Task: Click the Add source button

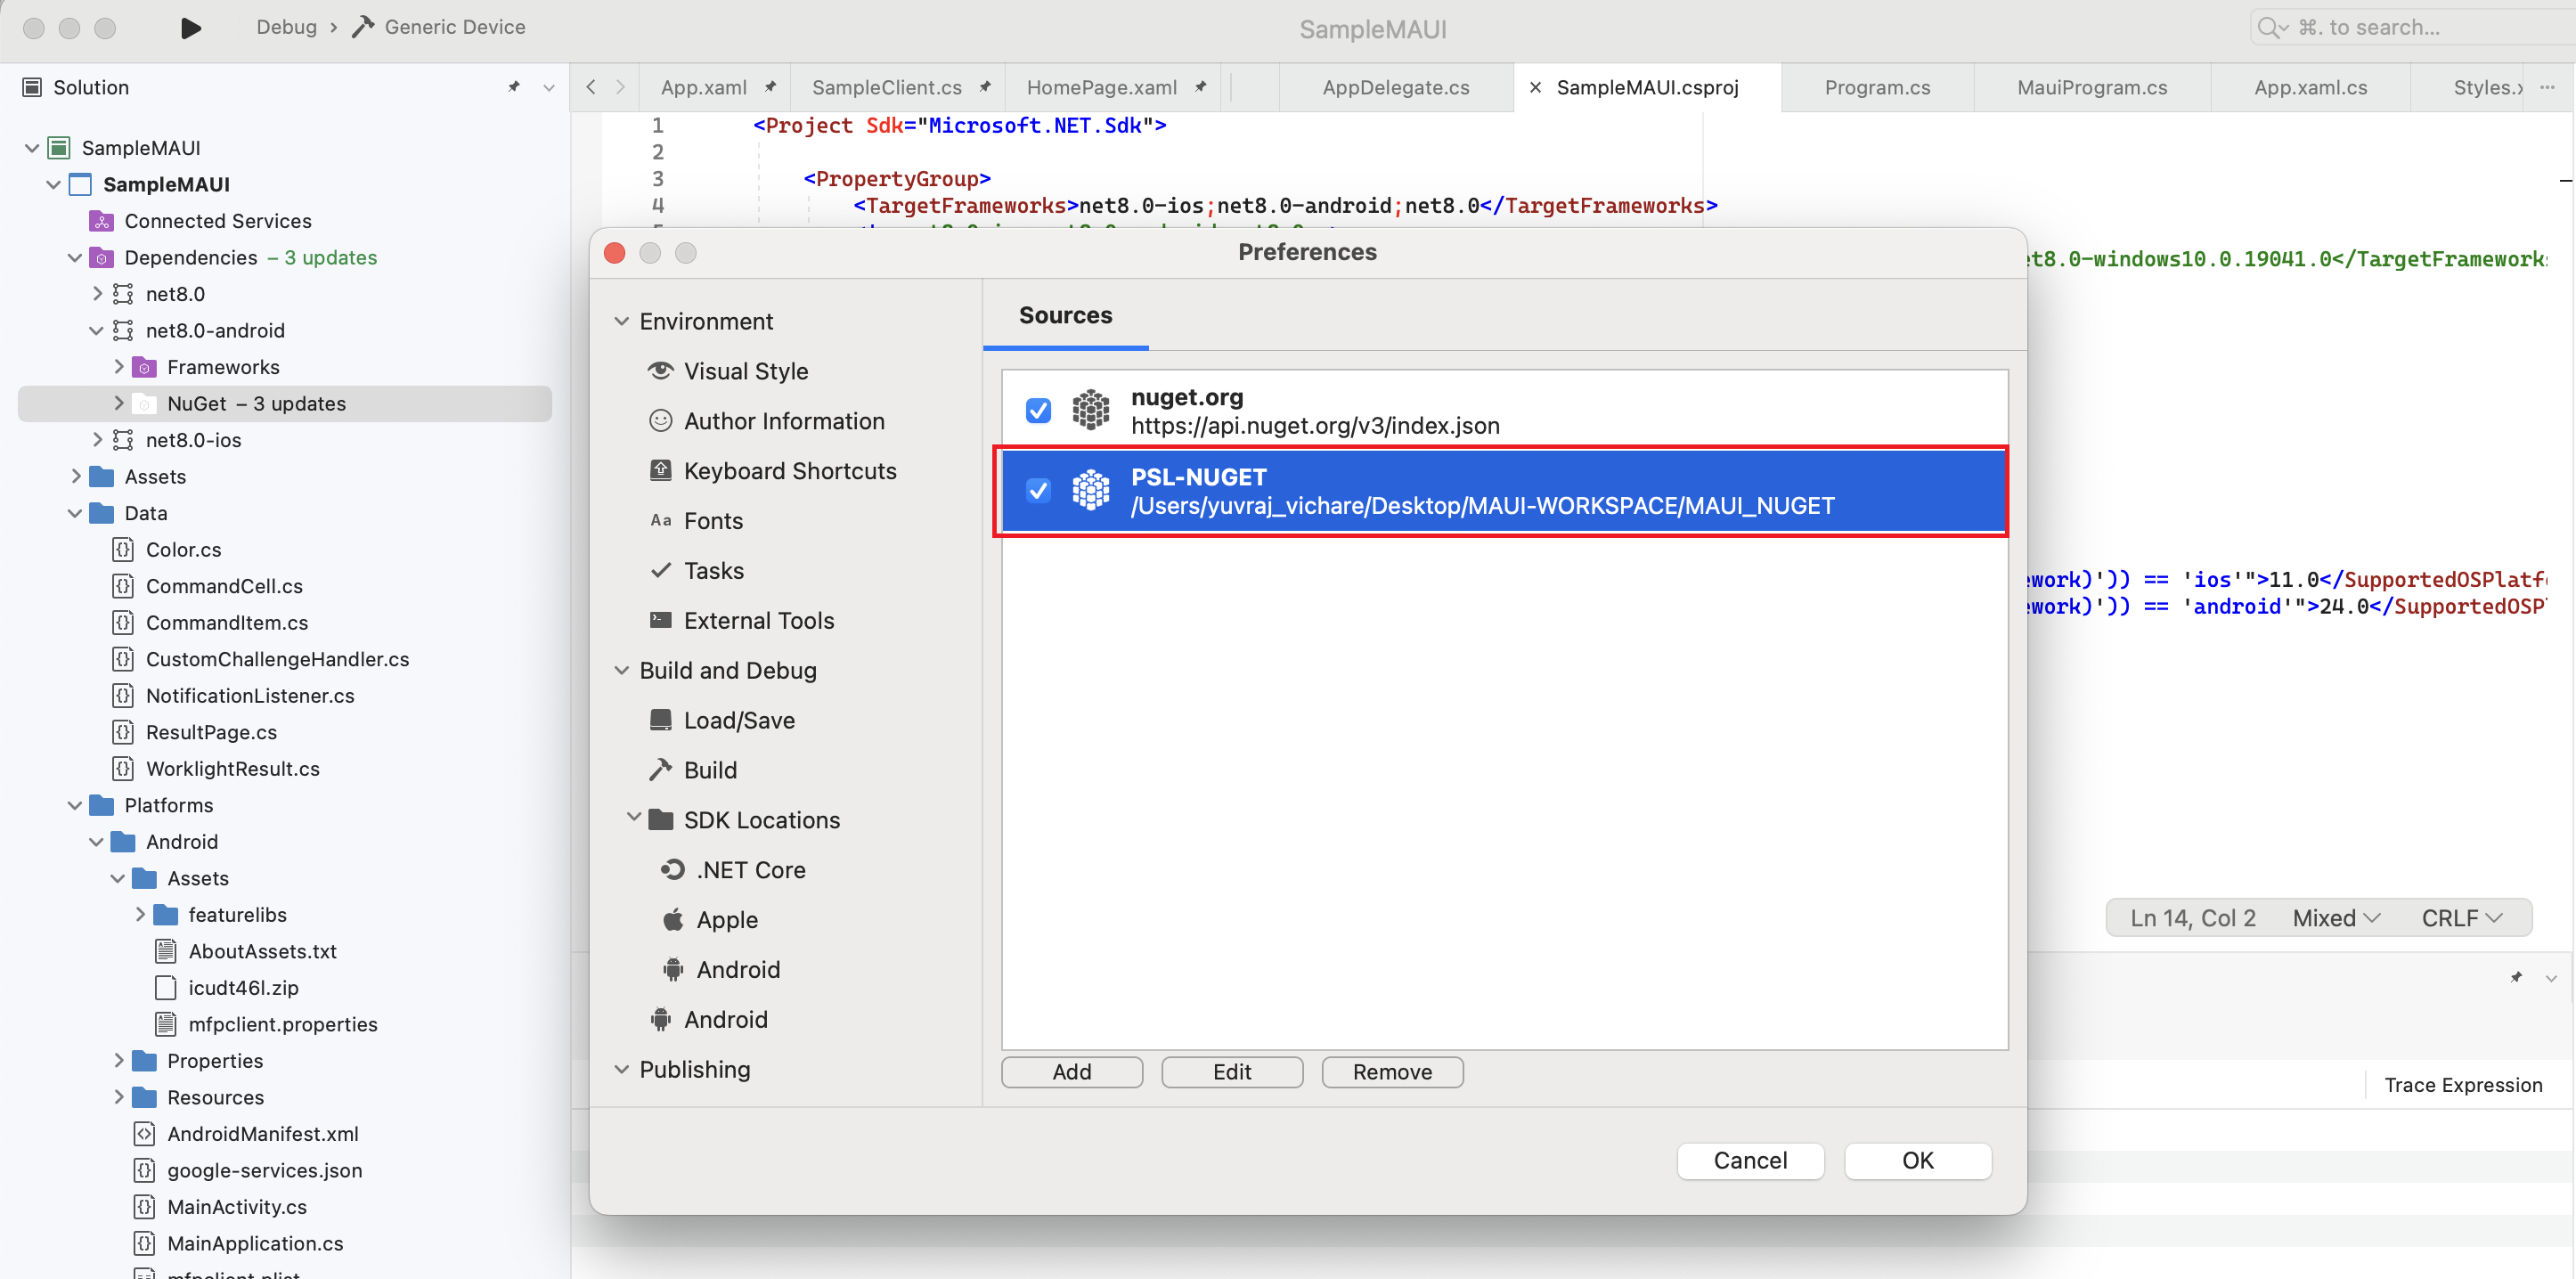Action: click(1071, 1071)
